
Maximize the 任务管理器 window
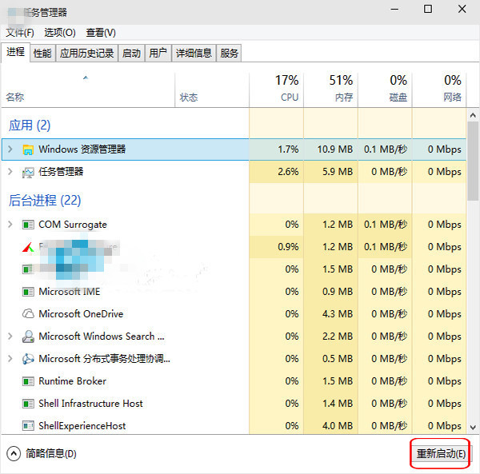(x=428, y=9)
